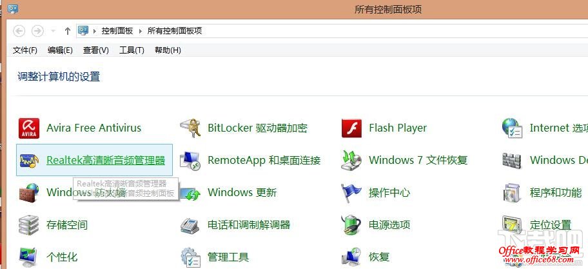Open the 编辑(E) menu
This screenshot has width=588, height=269.
pos(60,50)
